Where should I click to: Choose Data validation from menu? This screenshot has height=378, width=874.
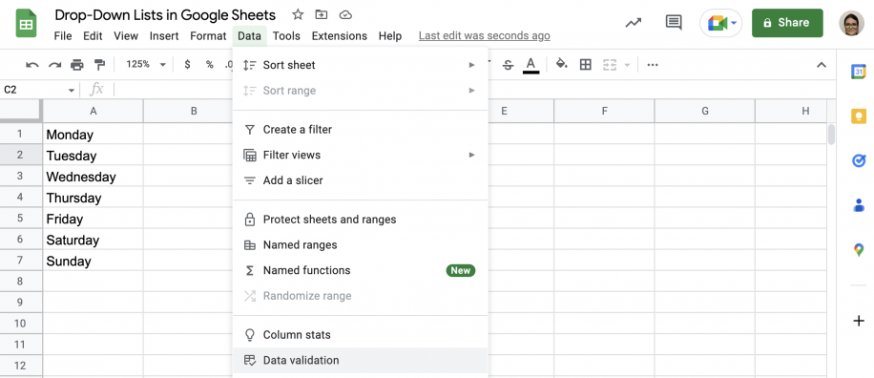point(360,360)
